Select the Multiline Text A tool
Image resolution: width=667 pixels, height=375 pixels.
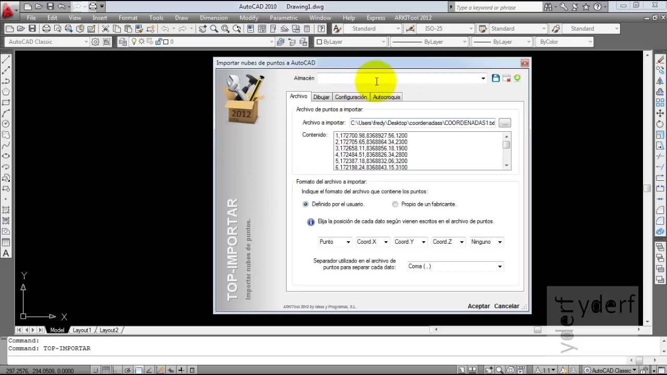pyautogui.click(x=6, y=253)
